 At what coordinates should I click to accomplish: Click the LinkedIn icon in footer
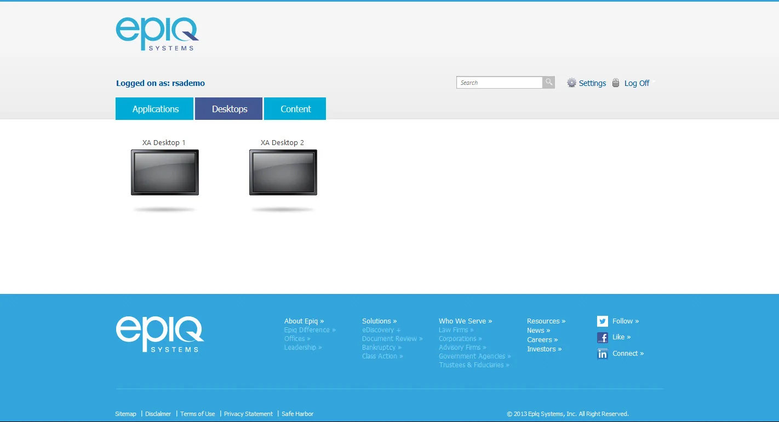point(603,354)
